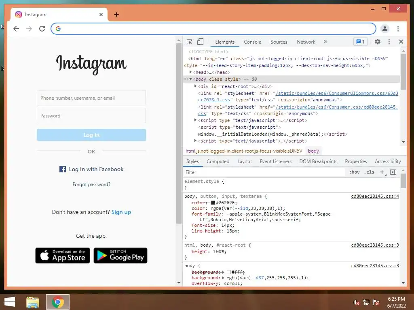Viewport: 414px width, 310px height.
Task: Open the App Store download badge
Action: pos(63,256)
